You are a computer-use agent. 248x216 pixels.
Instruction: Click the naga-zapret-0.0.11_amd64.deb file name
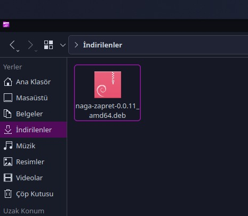[107, 110]
